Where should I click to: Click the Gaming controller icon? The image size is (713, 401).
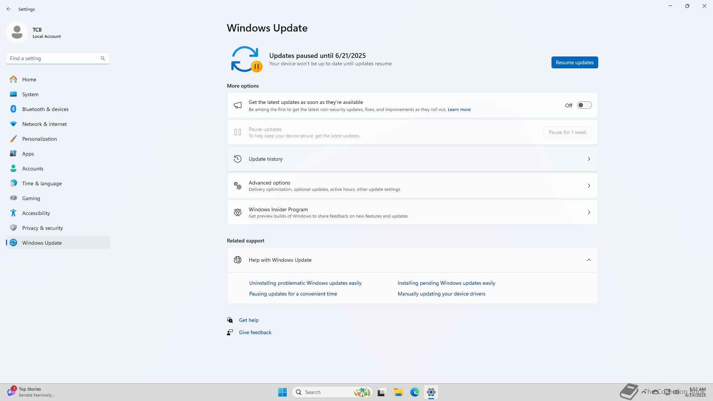tap(13, 198)
